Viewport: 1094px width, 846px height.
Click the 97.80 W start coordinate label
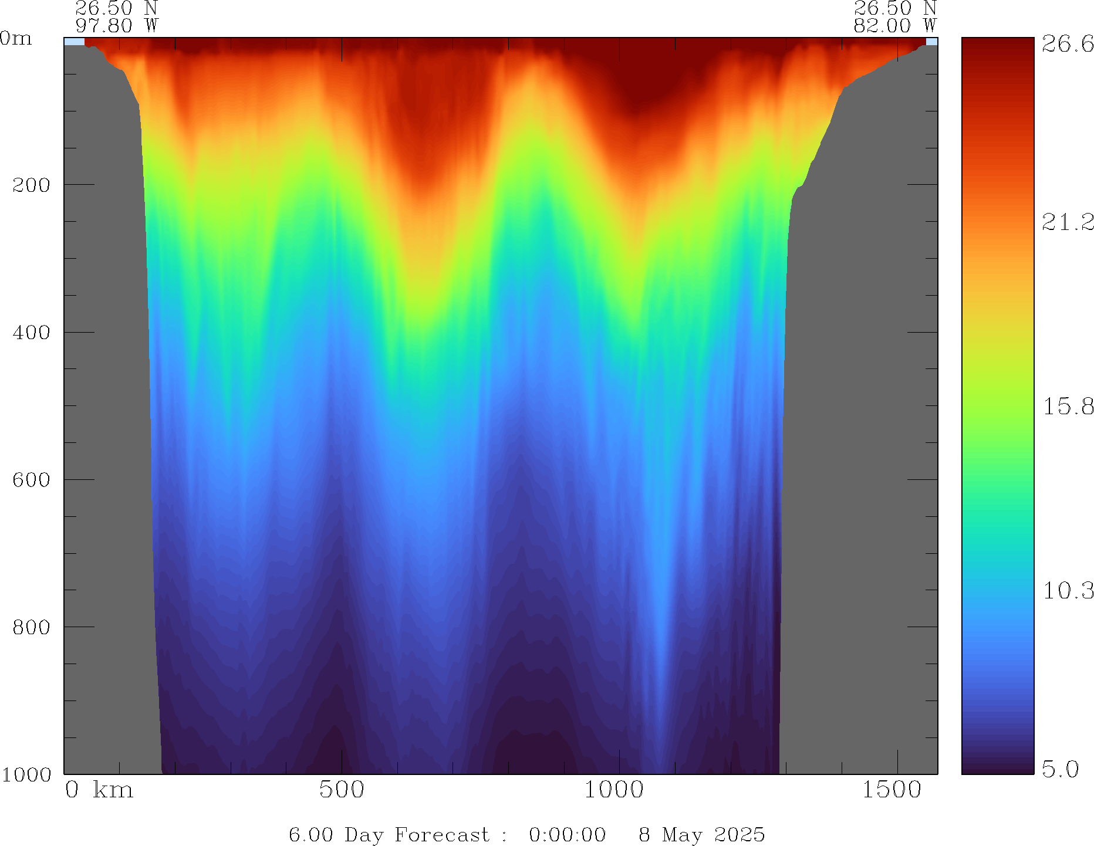coord(117,26)
